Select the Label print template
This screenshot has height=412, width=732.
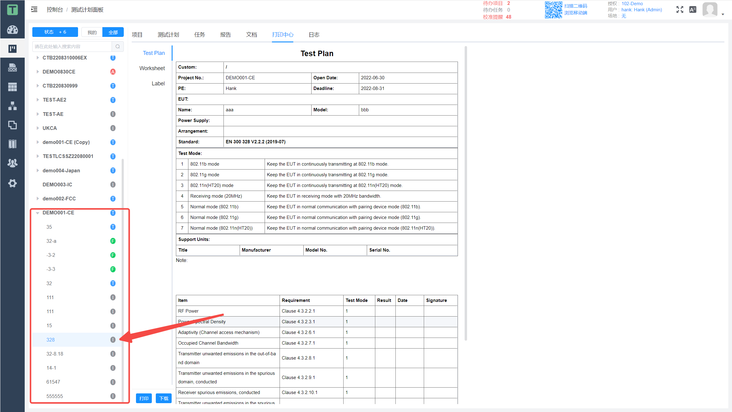pyautogui.click(x=158, y=84)
